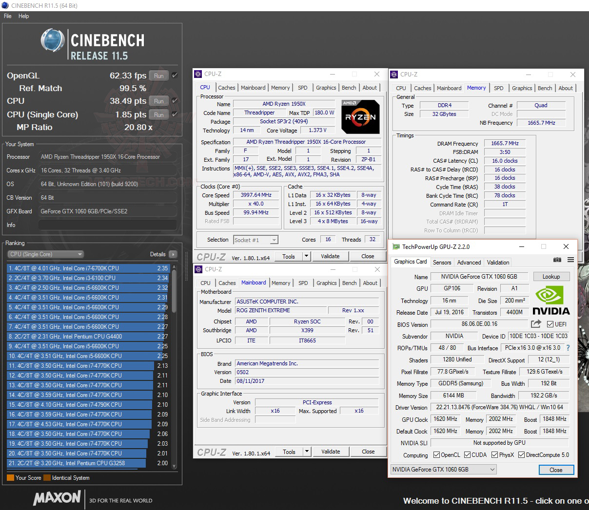This screenshot has width=589, height=510.
Task: Click the brown Identical System swatch
Action: [x=47, y=478]
